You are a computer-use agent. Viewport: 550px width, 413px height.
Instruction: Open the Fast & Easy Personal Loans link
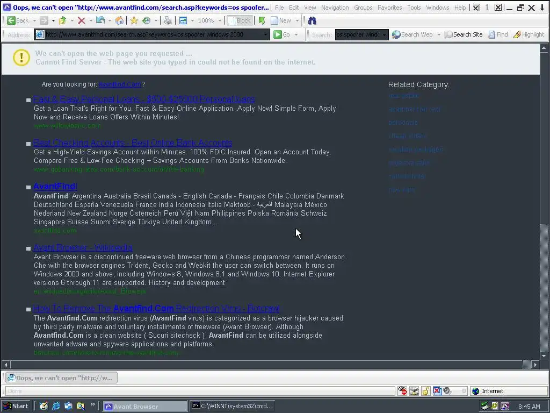(144, 99)
